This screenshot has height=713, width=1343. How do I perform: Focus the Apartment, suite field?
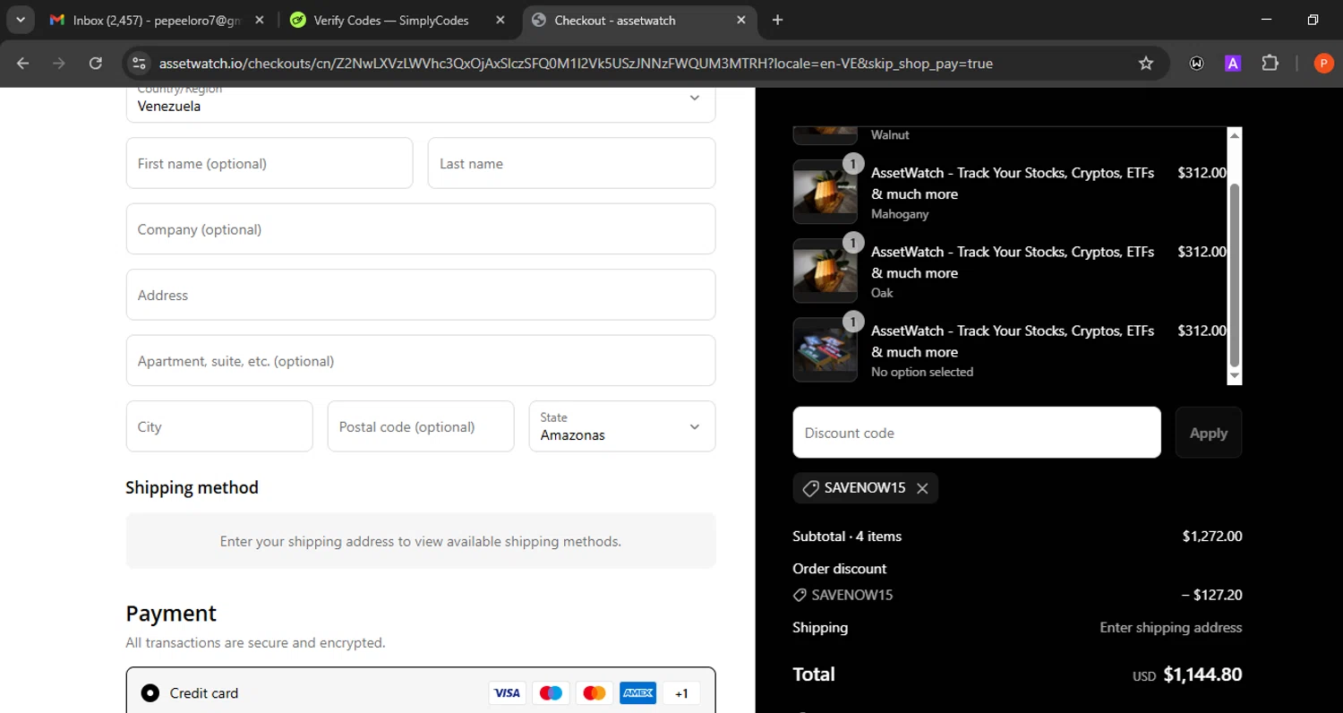click(421, 361)
